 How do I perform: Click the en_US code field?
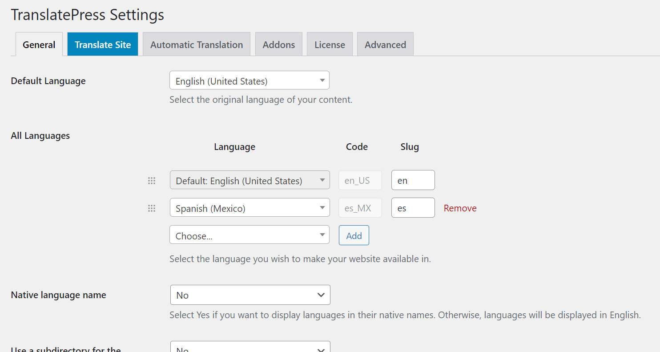point(360,181)
